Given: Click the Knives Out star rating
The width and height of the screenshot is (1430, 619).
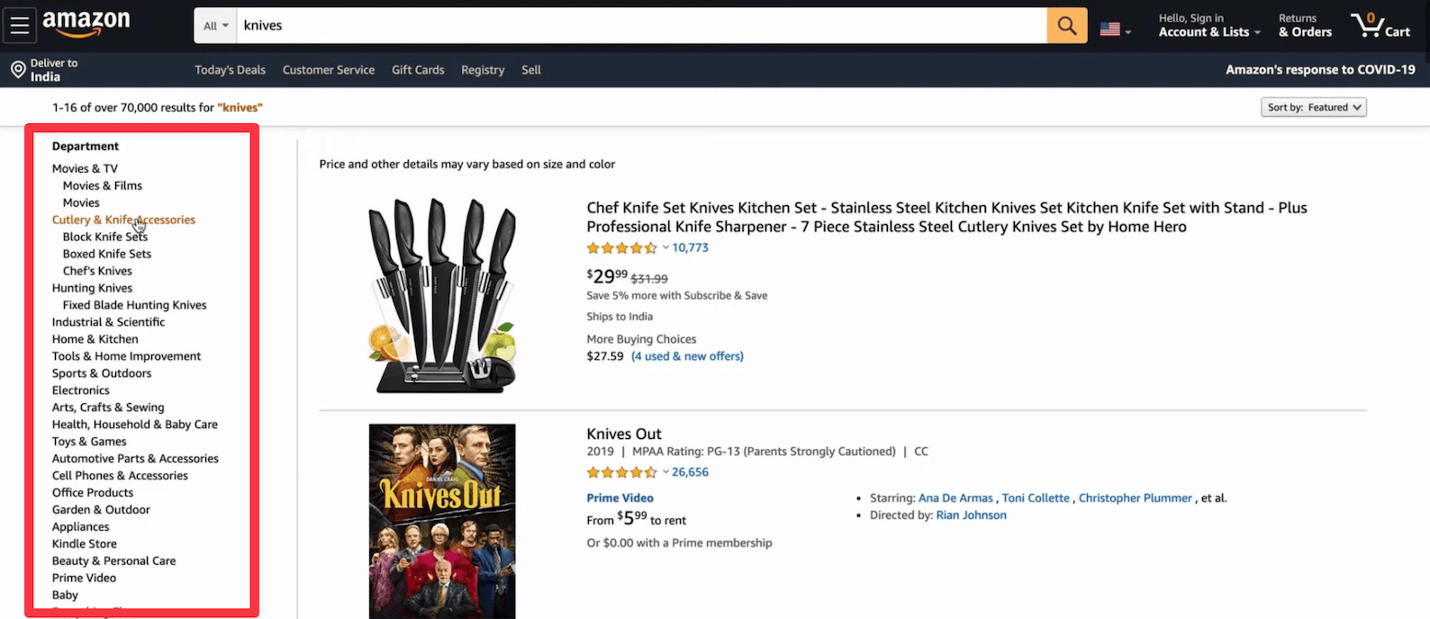Looking at the screenshot, I should 622,472.
